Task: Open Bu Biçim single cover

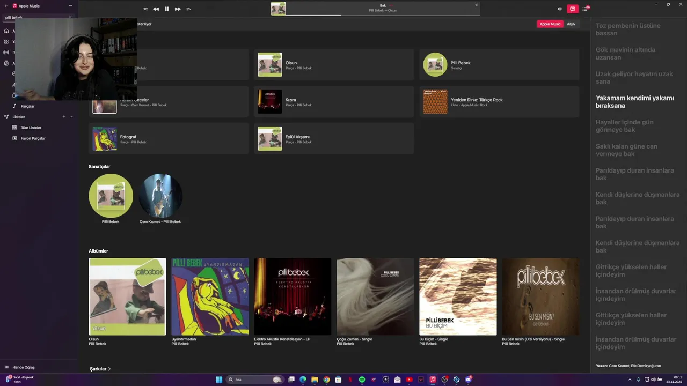Action: pos(458,296)
